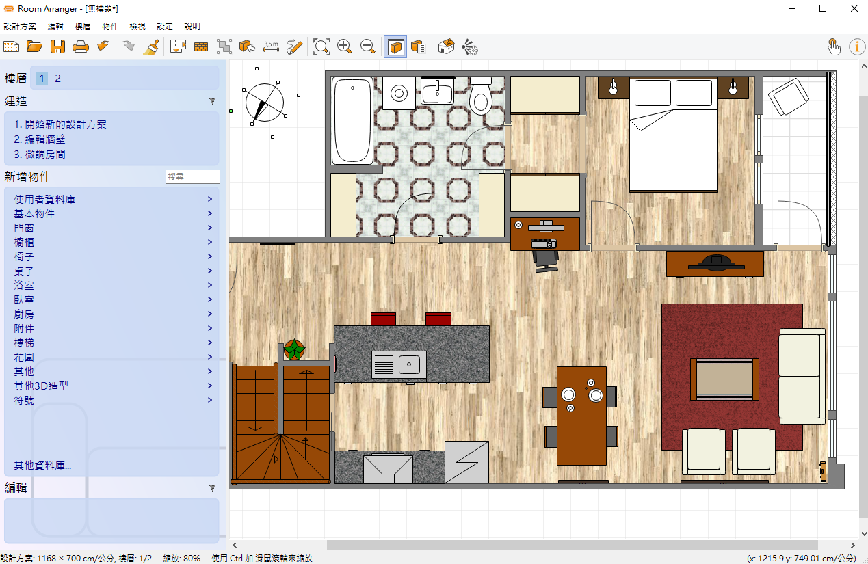This screenshot has width=868, height=564.
Task: Open the 檢視 menu
Action: pyautogui.click(x=137, y=27)
